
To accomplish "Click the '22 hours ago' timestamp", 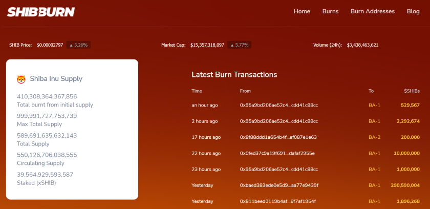I will pos(206,153).
